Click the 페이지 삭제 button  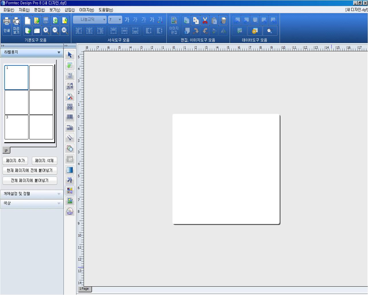[x=44, y=161]
